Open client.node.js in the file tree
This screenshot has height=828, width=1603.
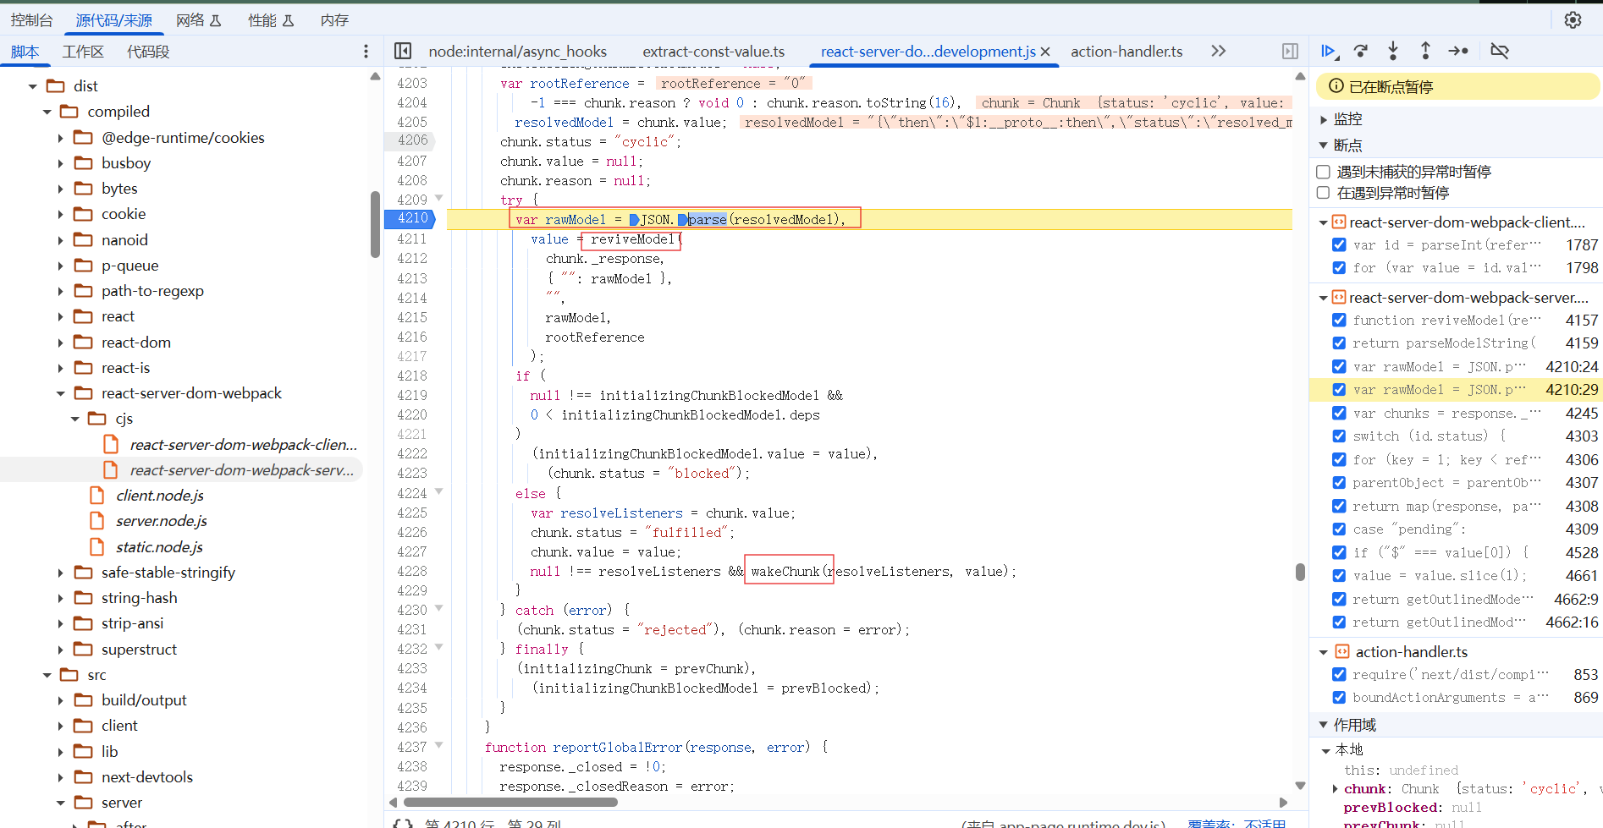[x=160, y=496]
